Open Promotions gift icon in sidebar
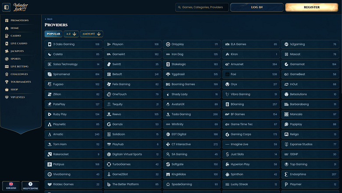342x193 pixels. click(7, 20)
